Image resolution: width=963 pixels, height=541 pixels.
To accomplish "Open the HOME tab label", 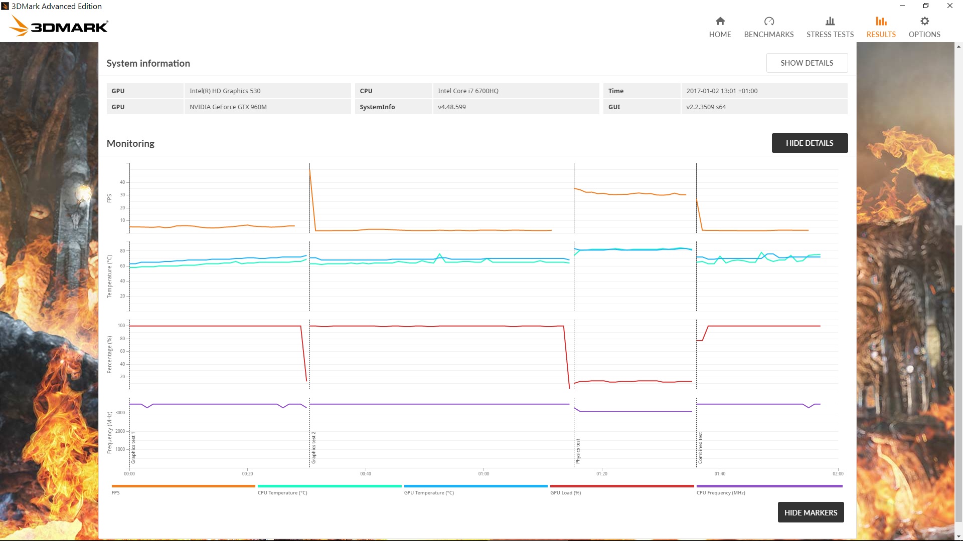I will point(720,35).
